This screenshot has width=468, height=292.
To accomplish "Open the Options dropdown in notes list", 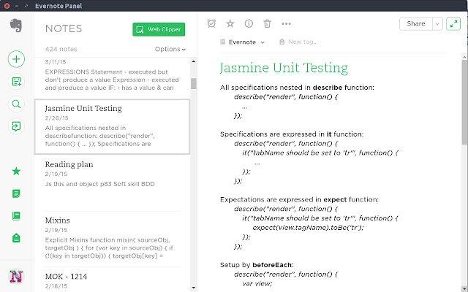I will pos(170,49).
